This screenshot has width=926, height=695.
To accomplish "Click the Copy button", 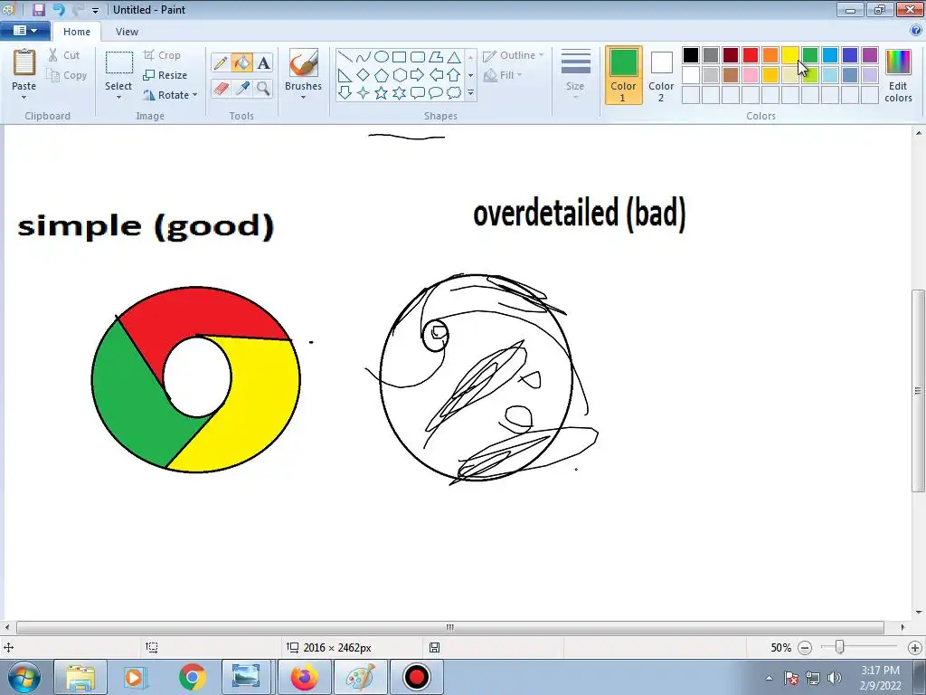I will coord(67,75).
